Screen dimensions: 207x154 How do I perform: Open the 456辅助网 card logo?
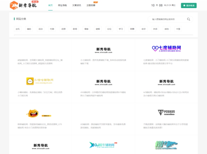[103, 83]
